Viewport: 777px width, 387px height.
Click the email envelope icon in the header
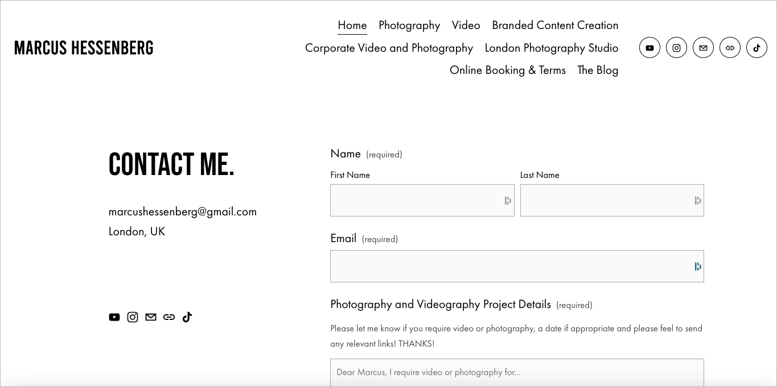[x=703, y=48]
